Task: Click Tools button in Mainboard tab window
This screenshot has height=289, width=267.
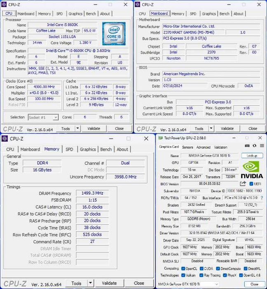Action: tap(199, 128)
